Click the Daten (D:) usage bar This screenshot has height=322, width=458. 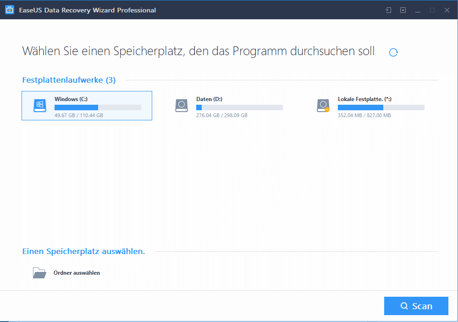(239, 107)
